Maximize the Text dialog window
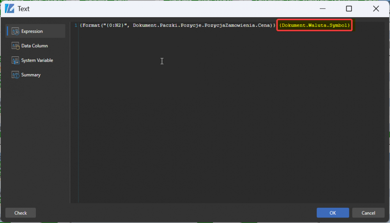 [349, 9]
